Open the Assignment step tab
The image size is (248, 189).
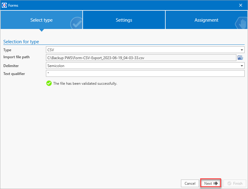(x=206, y=20)
